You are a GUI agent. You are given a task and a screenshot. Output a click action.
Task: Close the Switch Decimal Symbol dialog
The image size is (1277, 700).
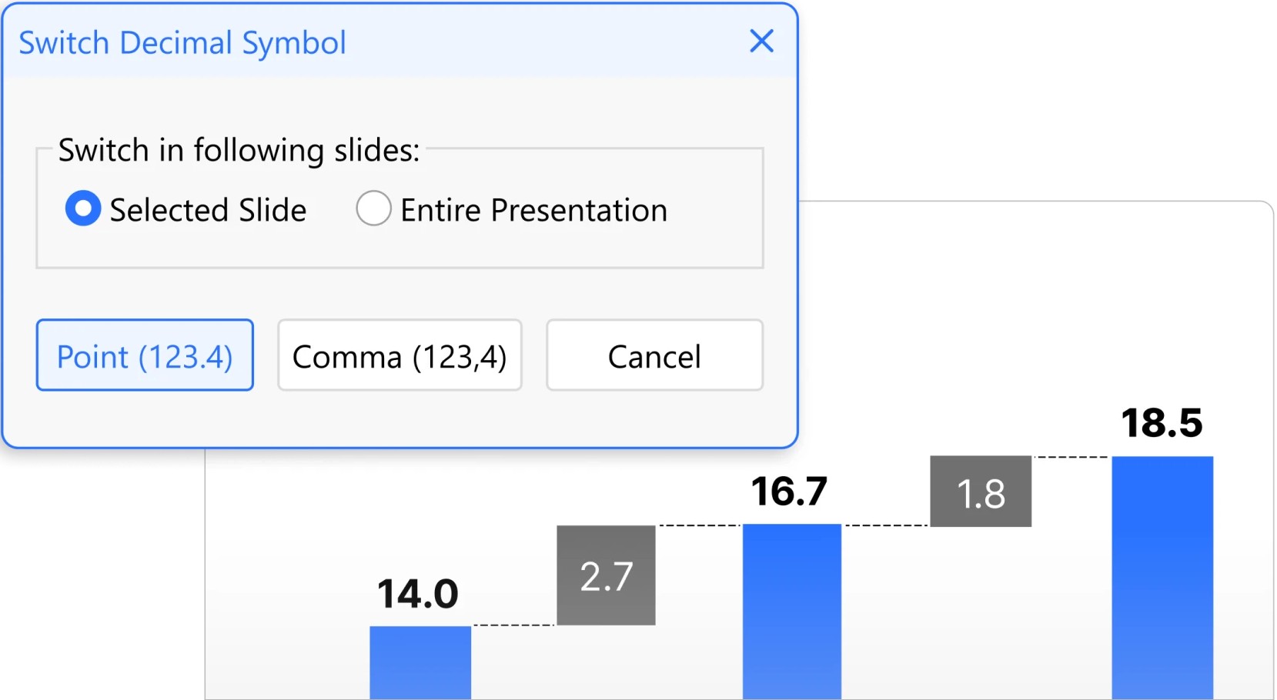click(x=761, y=42)
